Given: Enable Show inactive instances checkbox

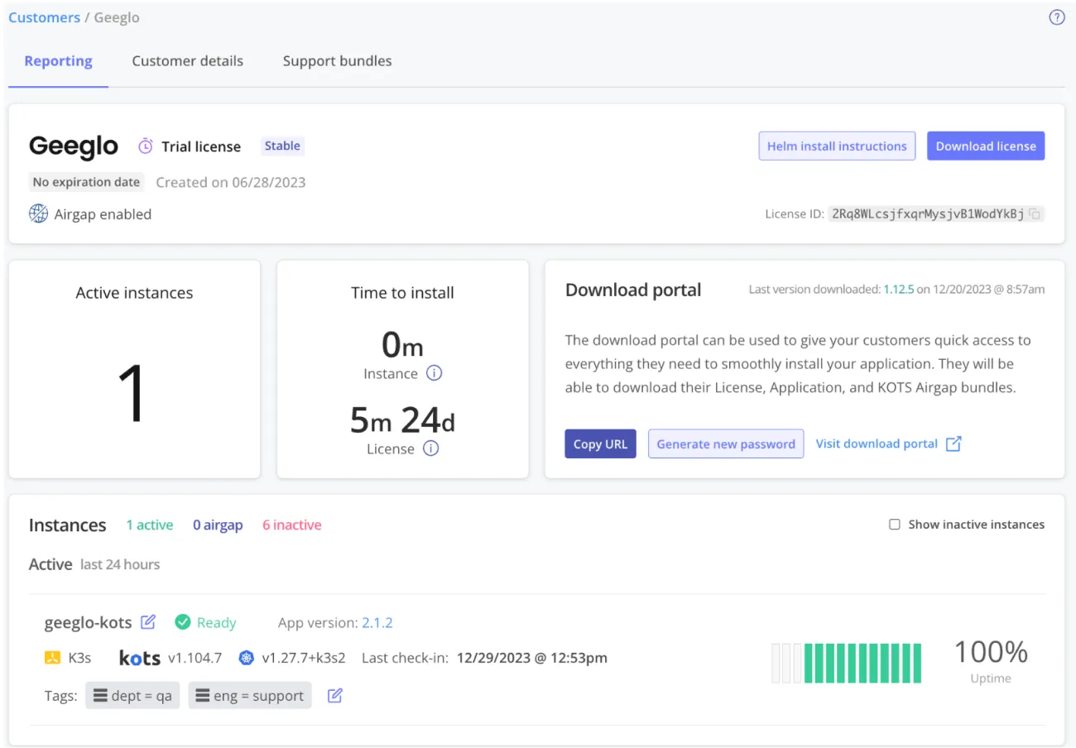Looking at the screenshot, I should pyautogui.click(x=895, y=525).
